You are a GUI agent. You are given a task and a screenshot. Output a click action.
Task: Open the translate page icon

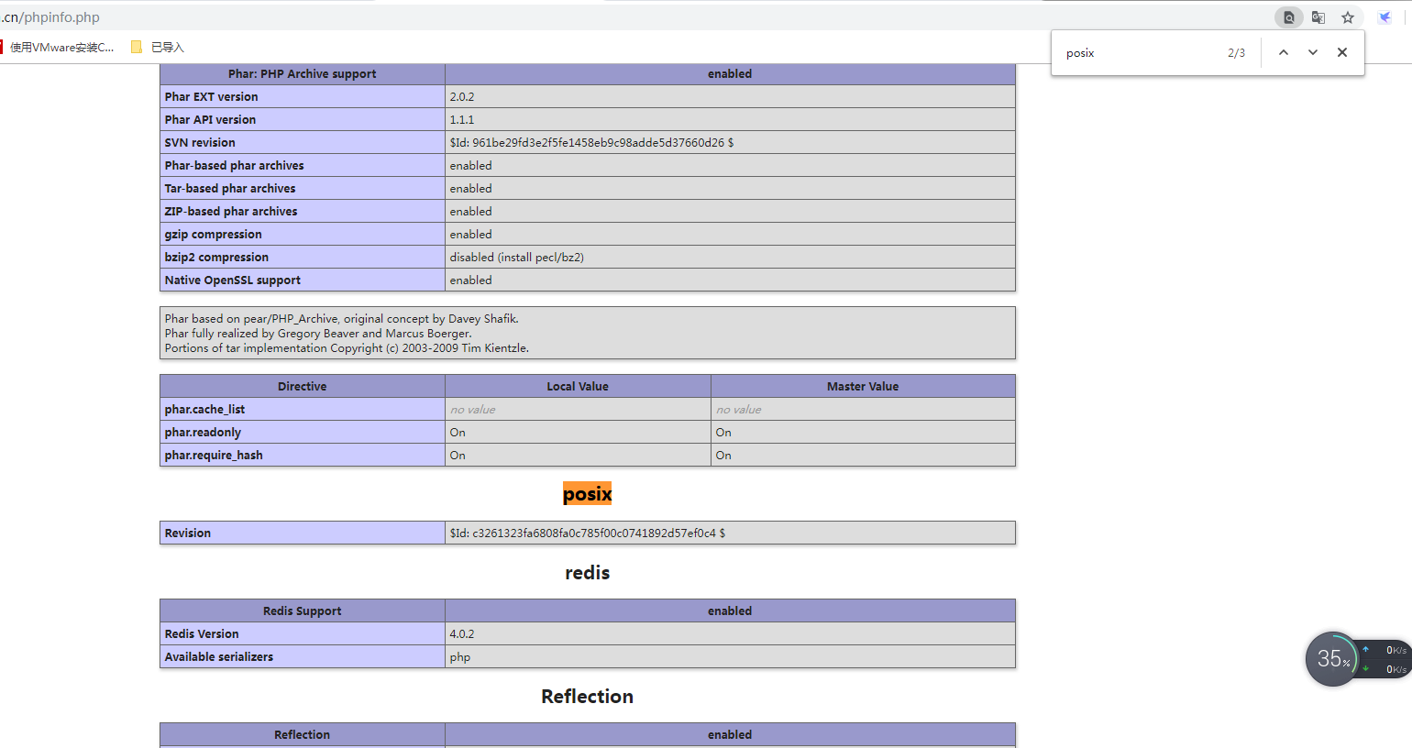[x=1318, y=17]
